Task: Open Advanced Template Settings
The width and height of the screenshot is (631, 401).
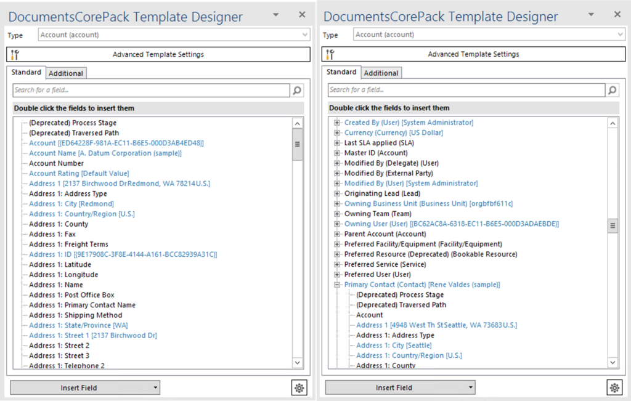Action: 157,54
